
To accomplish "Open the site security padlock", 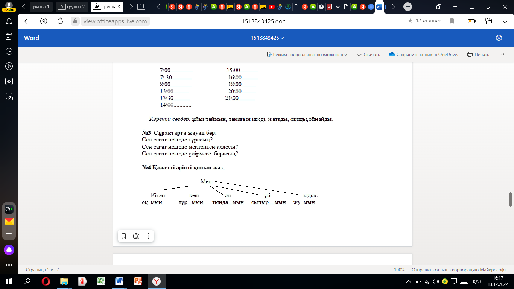I will [x=75, y=21].
